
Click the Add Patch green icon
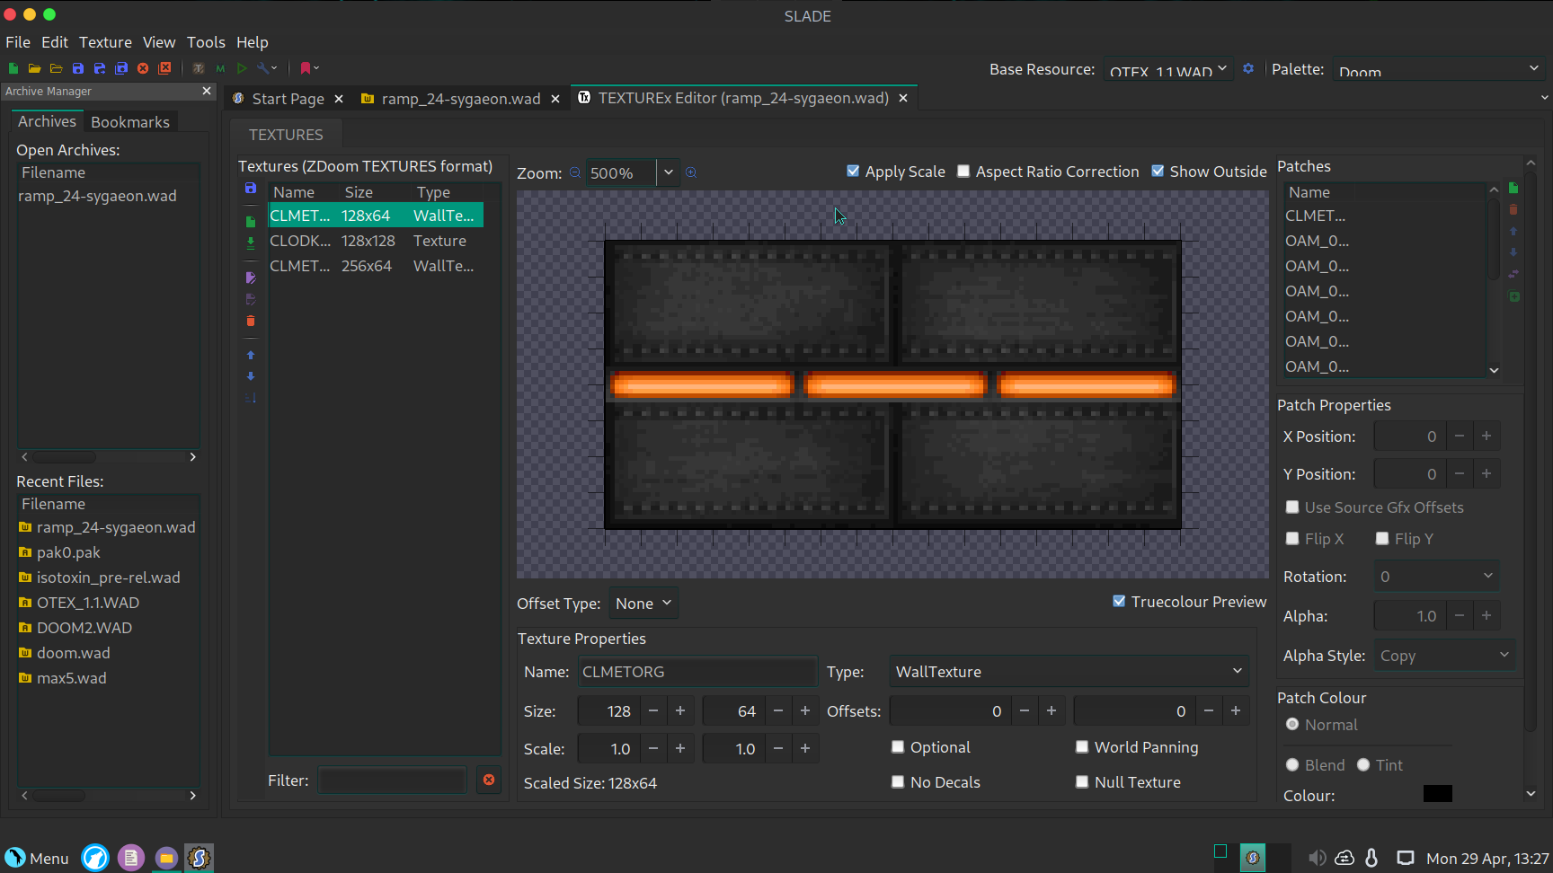tap(1513, 188)
